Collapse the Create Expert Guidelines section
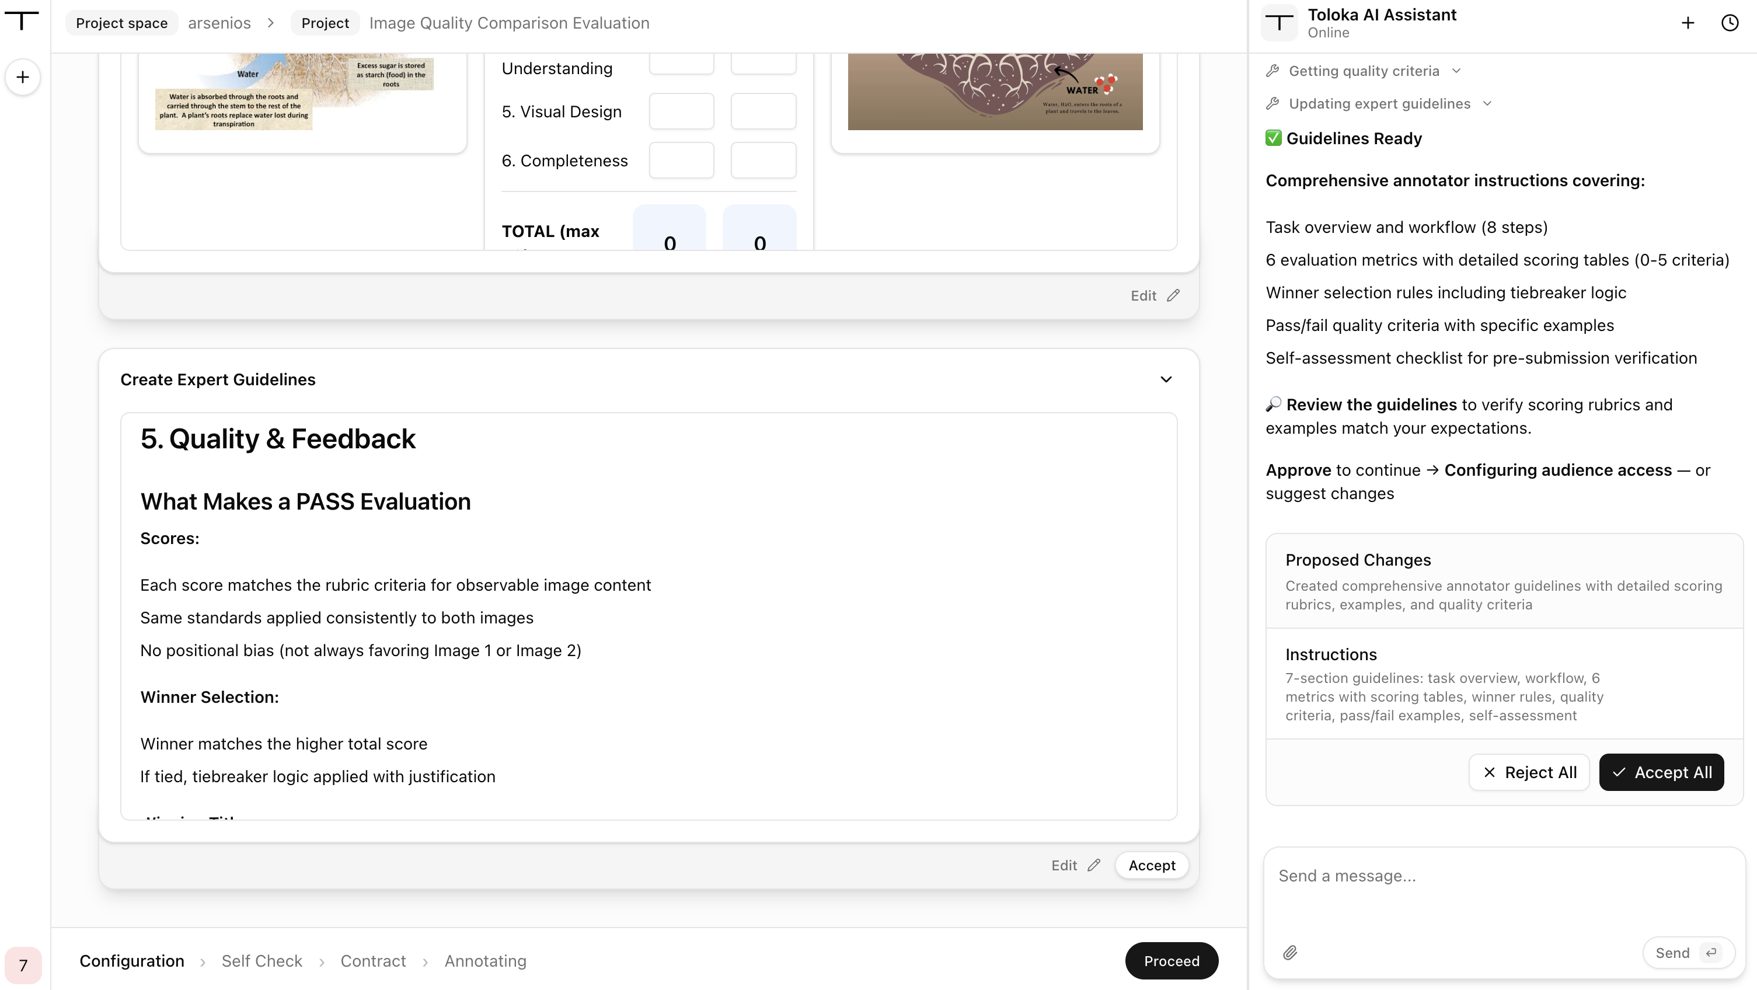Image resolution: width=1757 pixels, height=990 pixels. click(1166, 379)
